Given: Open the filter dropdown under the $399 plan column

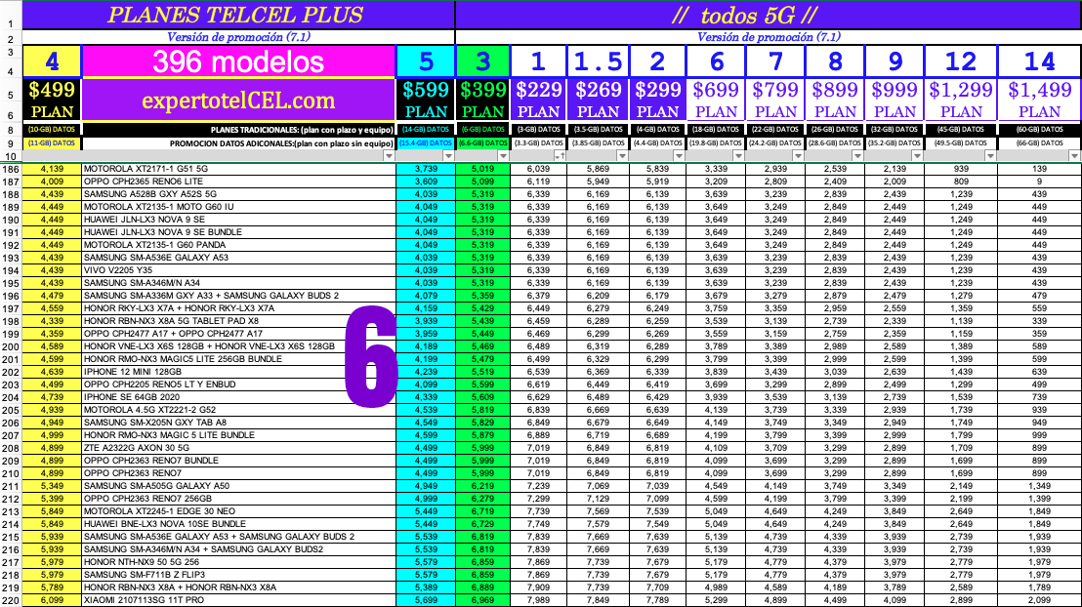Looking at the screenshot, I should [x=503, y=156].
